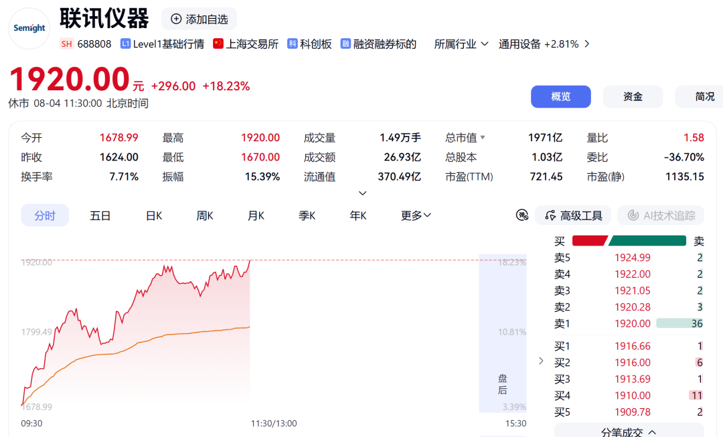
Task: Click the 市盈(静) value 1135.15
Action: point(685,177)
